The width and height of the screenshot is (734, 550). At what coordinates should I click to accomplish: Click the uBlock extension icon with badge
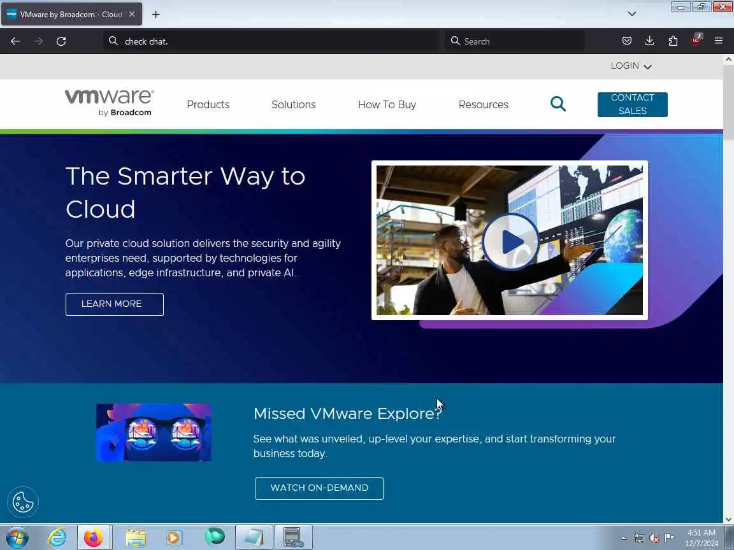(696, 40)
